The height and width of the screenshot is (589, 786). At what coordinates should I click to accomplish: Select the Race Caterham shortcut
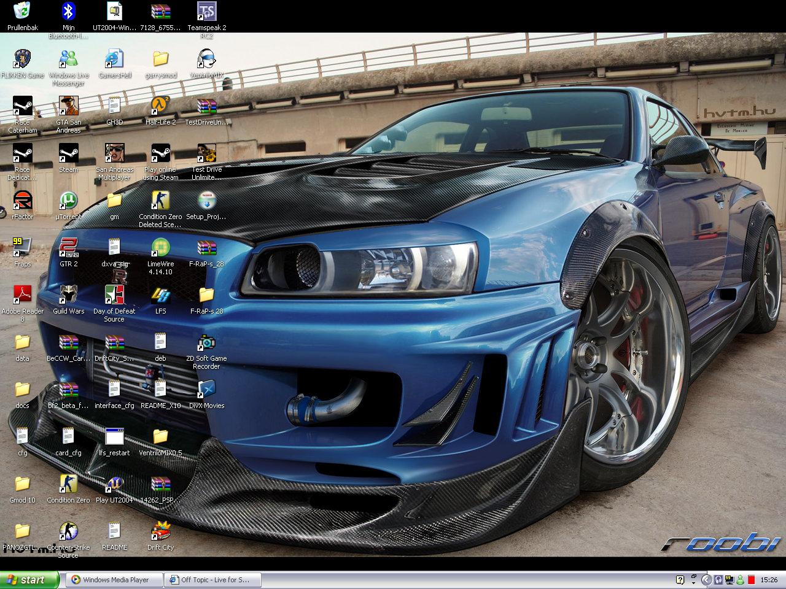click(x=23, y=115)
